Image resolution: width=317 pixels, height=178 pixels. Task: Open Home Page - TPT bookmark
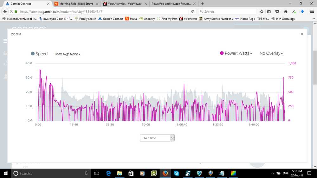point(252,19)
